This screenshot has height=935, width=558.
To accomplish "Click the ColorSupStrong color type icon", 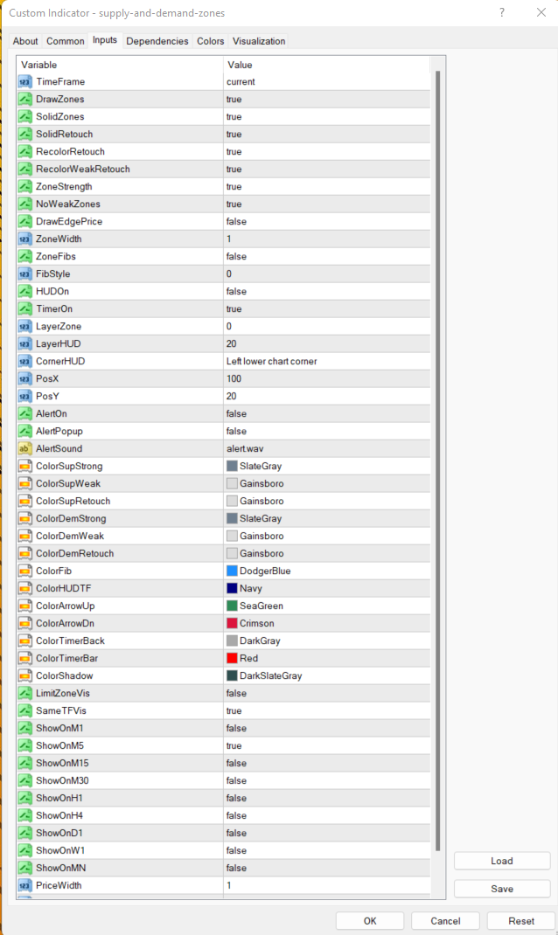I will pos(24,466).
